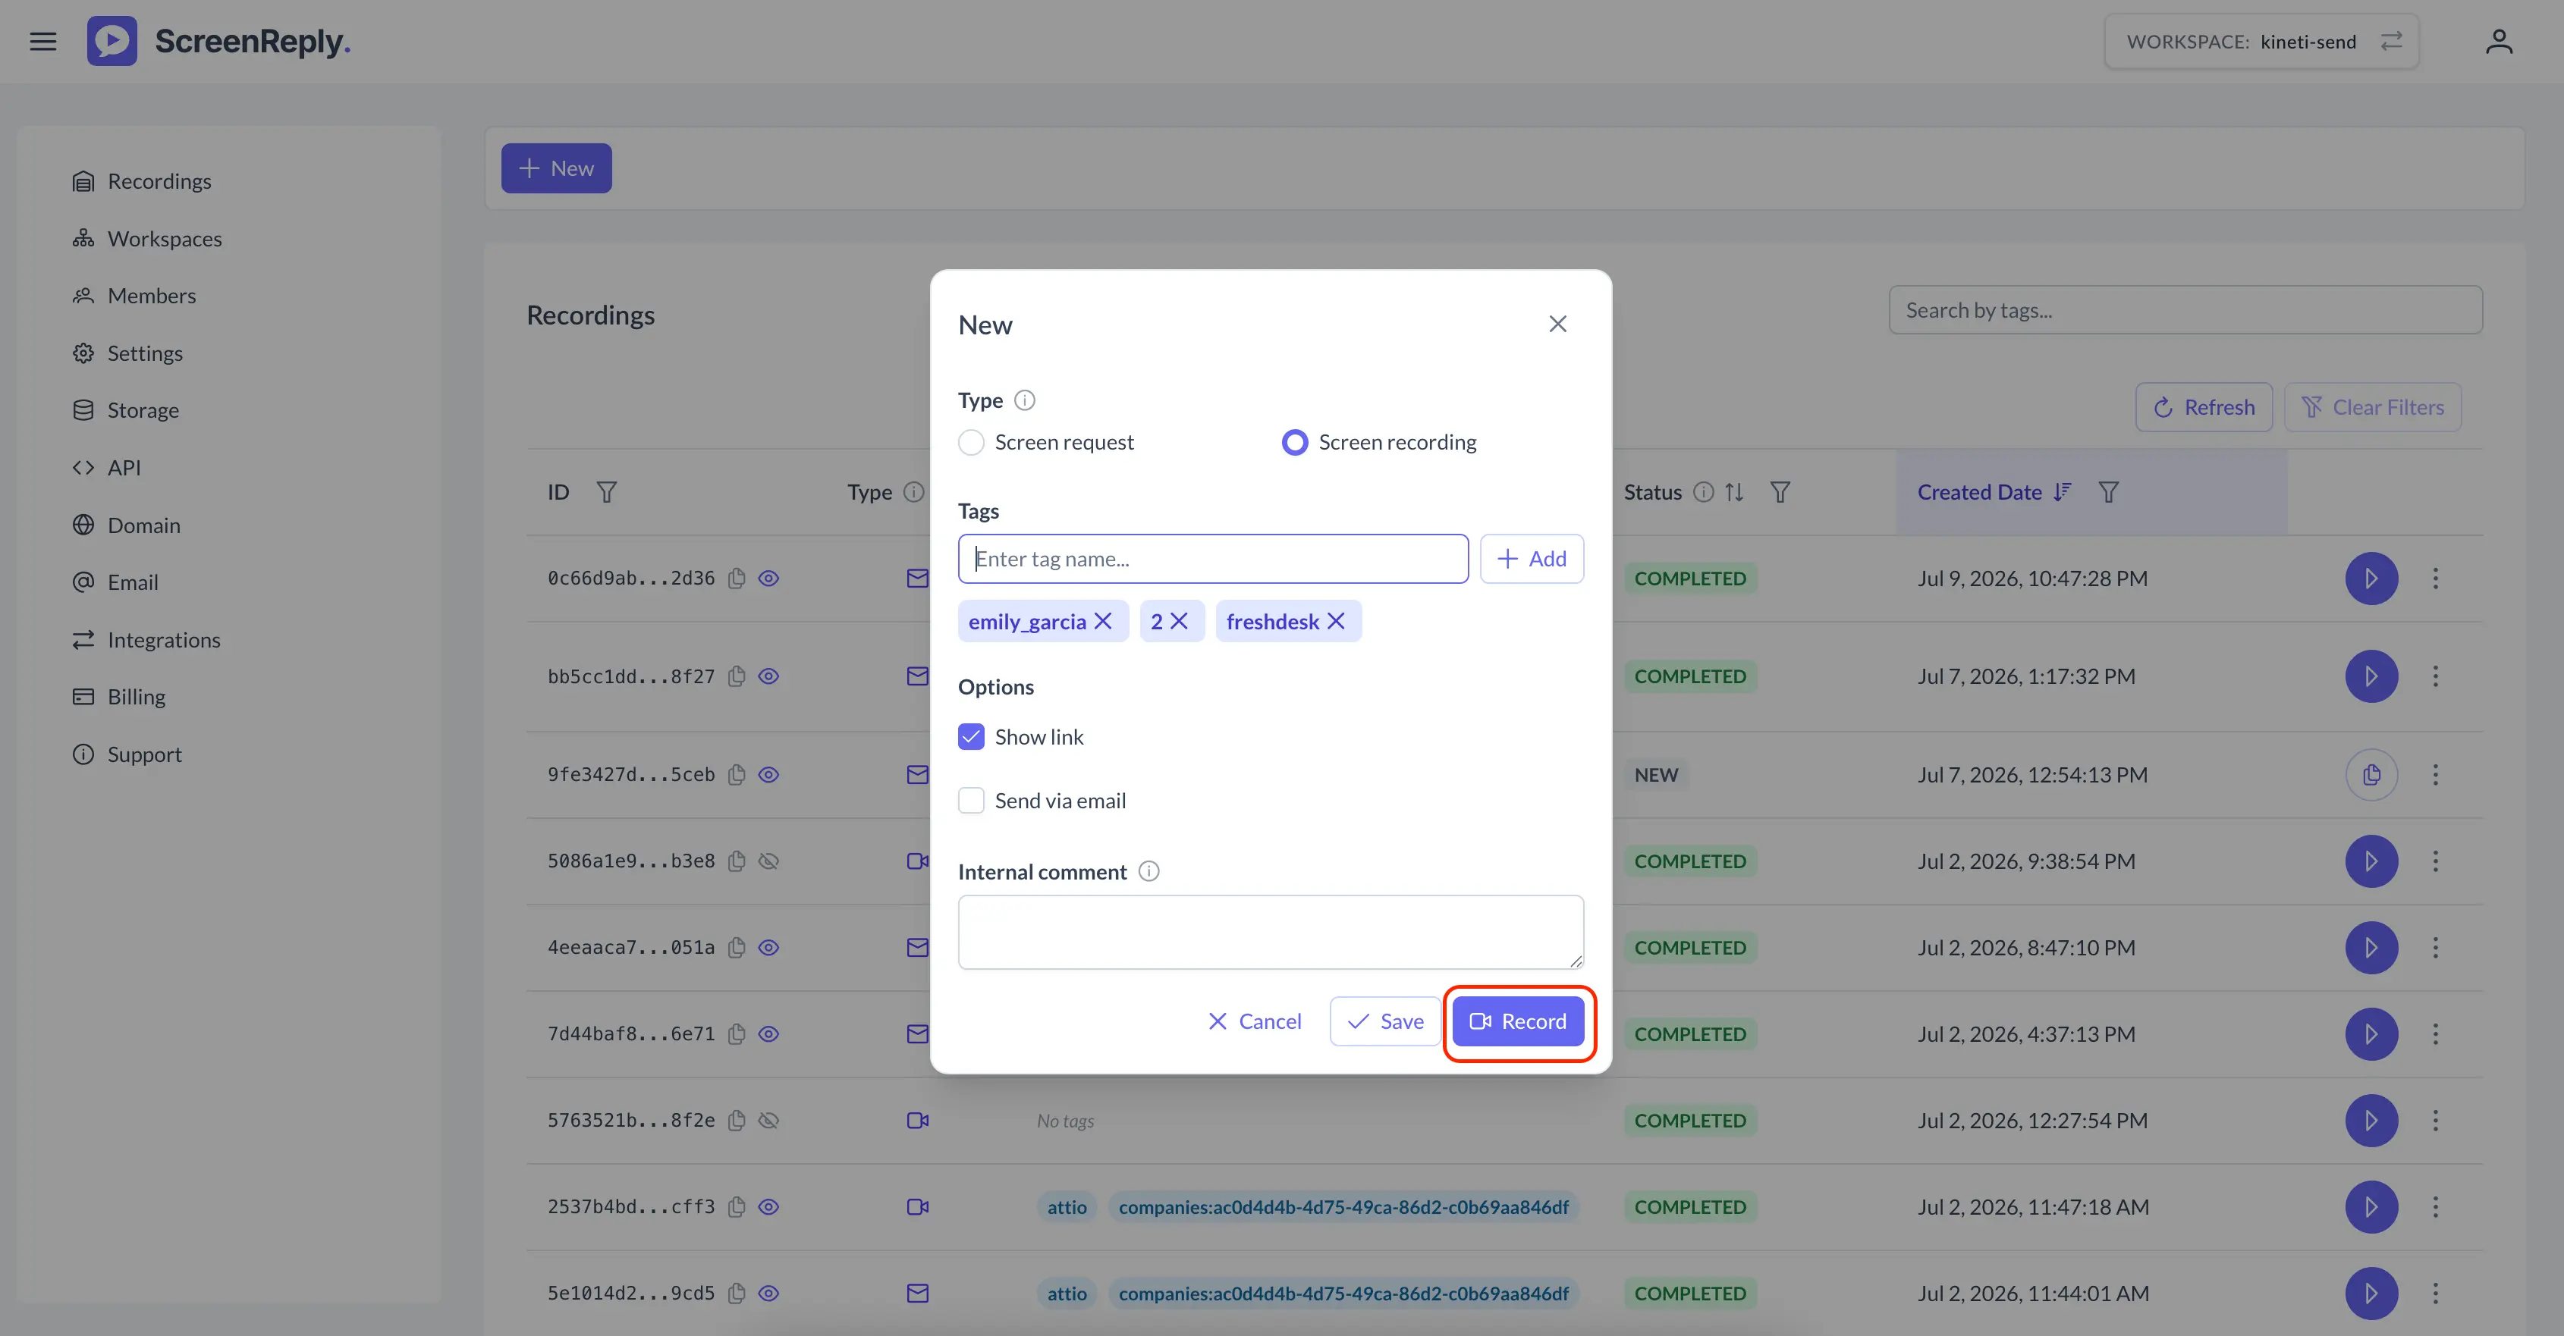
Task: Open Integrations from the sidebar
Action: (x=146, y=640)
